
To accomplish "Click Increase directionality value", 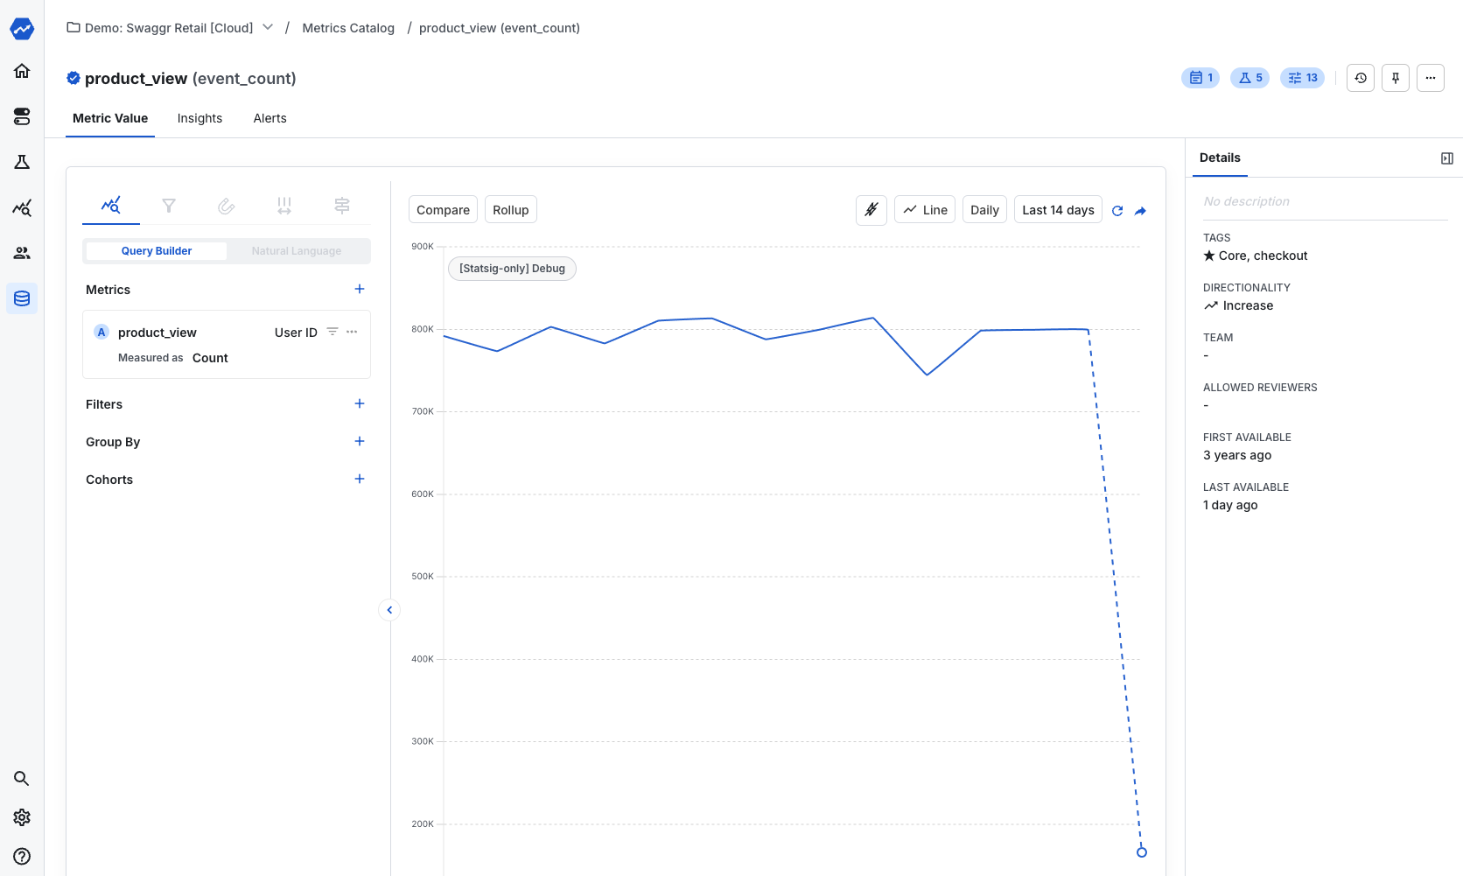I will [x=1238, y=305].
